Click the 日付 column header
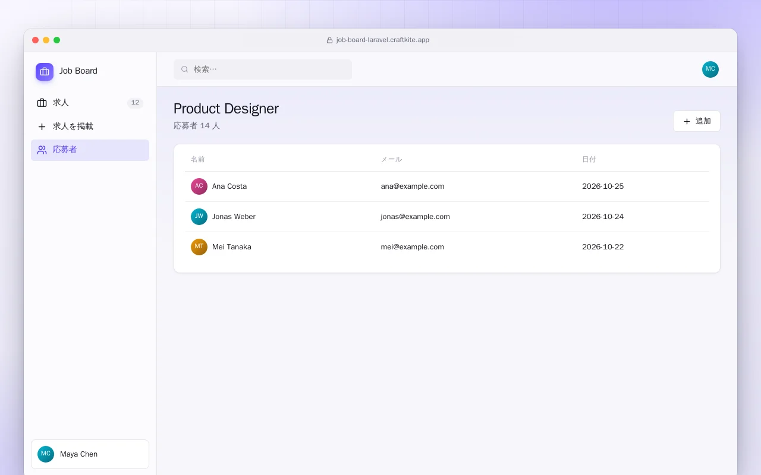Image resolution: width=761 pixels, height=475 pixels. point(589,159)
